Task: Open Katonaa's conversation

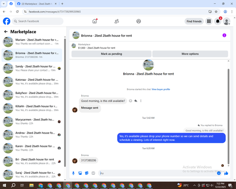Action: 32,82
